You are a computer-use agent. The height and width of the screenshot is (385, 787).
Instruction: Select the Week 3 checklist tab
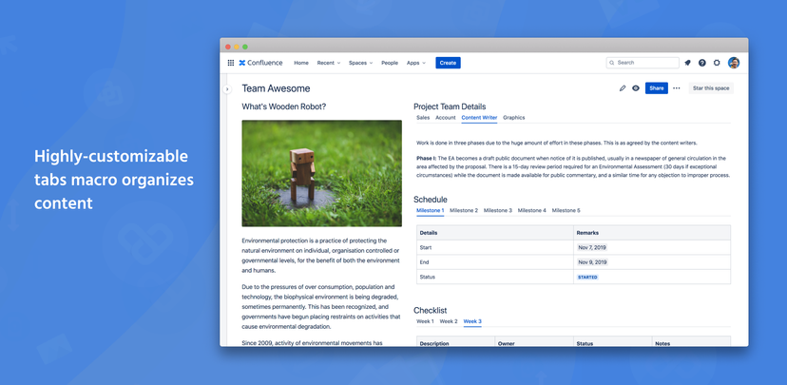coord(472,321)
